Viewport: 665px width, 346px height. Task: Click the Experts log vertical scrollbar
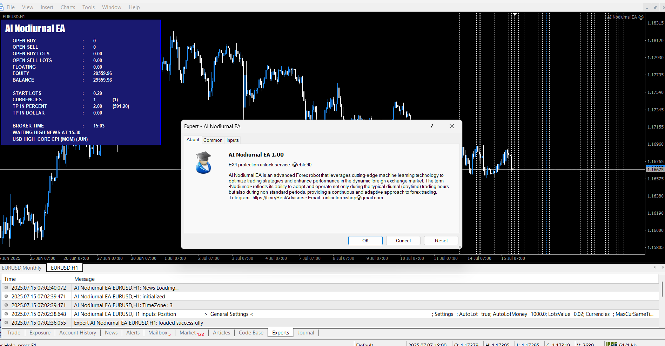(662, 289)
